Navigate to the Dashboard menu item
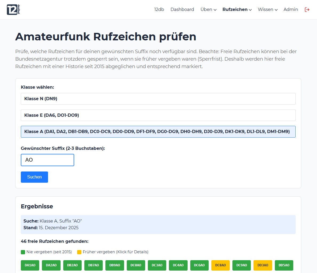317x273 pixels. pyautogui.click(x=182, y=9)
